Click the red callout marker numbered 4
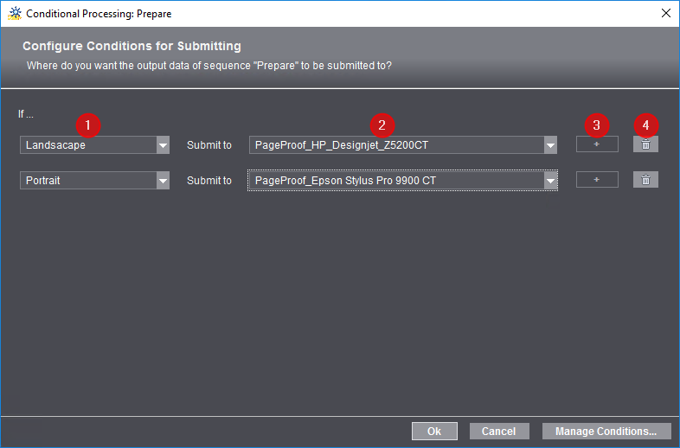 click(x=645, y=125)
